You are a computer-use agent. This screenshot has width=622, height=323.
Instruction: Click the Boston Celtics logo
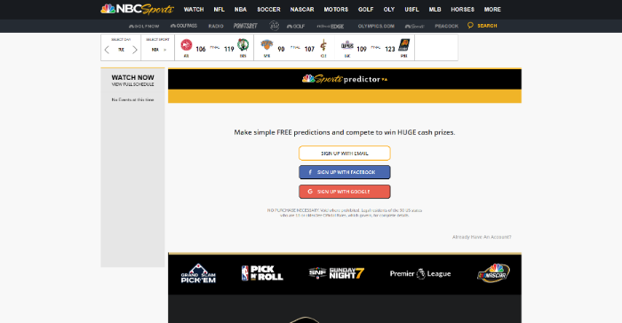[243, 44]
